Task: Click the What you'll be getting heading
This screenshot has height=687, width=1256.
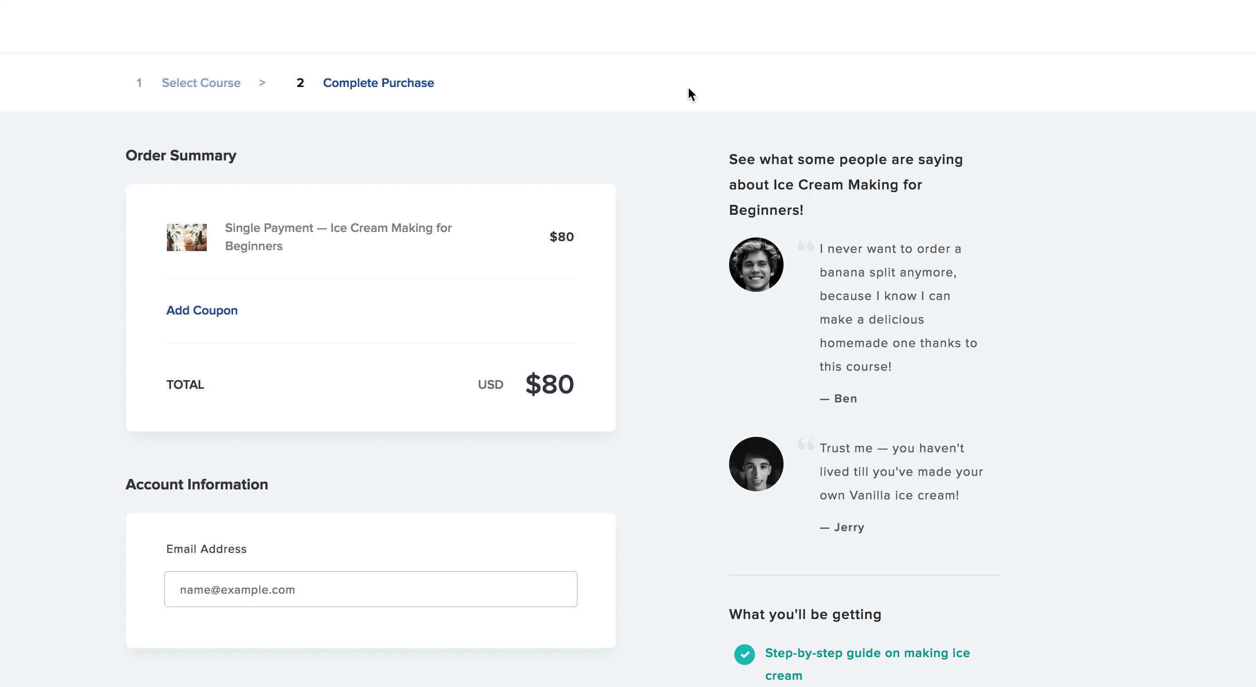Action: pos(805,614)
